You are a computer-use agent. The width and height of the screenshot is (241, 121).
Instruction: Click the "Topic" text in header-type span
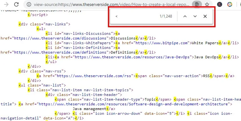coord(150,99)
